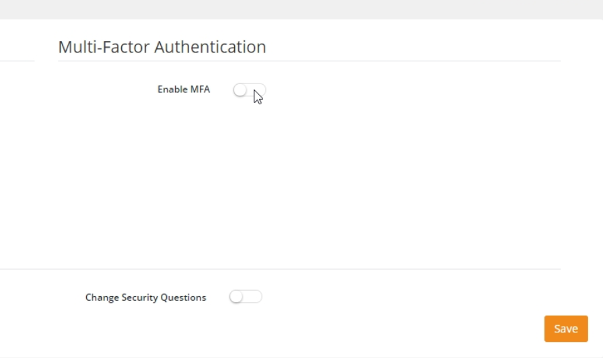This screenshot has width=603, height=358.
Task: Click the divider line above Security Questions
Action: pos(281,269)
